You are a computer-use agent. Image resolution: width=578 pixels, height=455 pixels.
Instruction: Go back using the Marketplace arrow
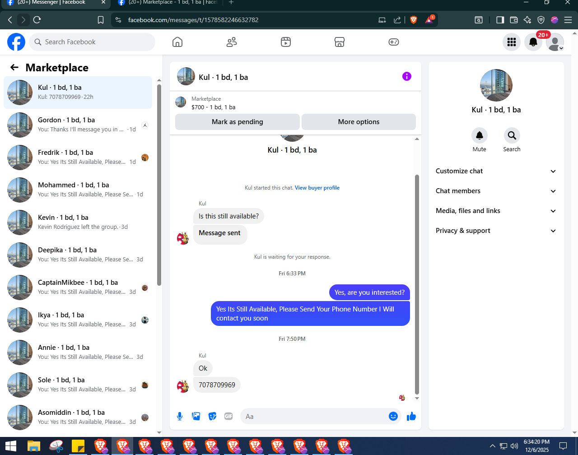pyautogui.click(x=14, y=68)
